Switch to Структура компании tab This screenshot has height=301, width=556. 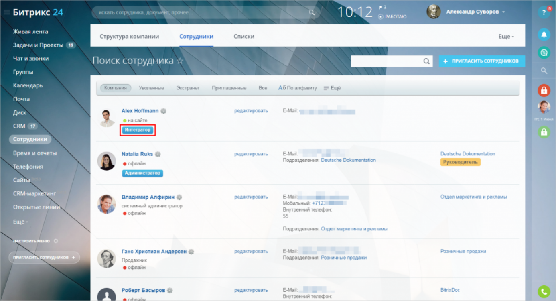point(130,36)
